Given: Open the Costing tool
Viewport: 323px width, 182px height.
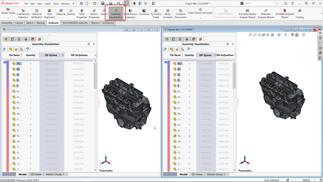Looking at the screenshot, I should point(300,14).
